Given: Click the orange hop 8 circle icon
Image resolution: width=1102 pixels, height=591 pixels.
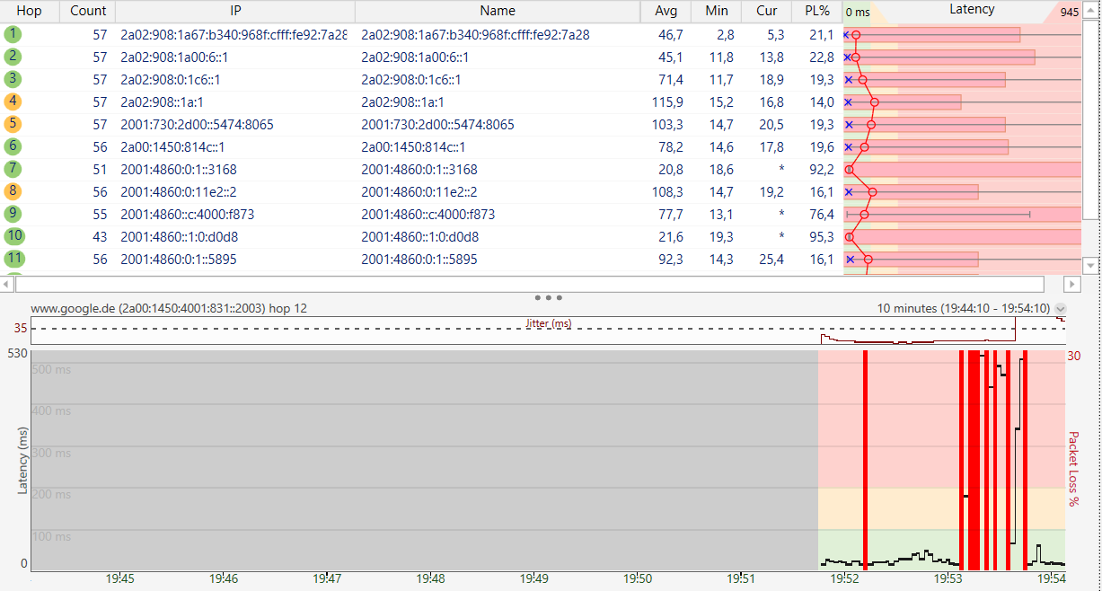Looking at the screenshot, I should (x=13, y=191).
